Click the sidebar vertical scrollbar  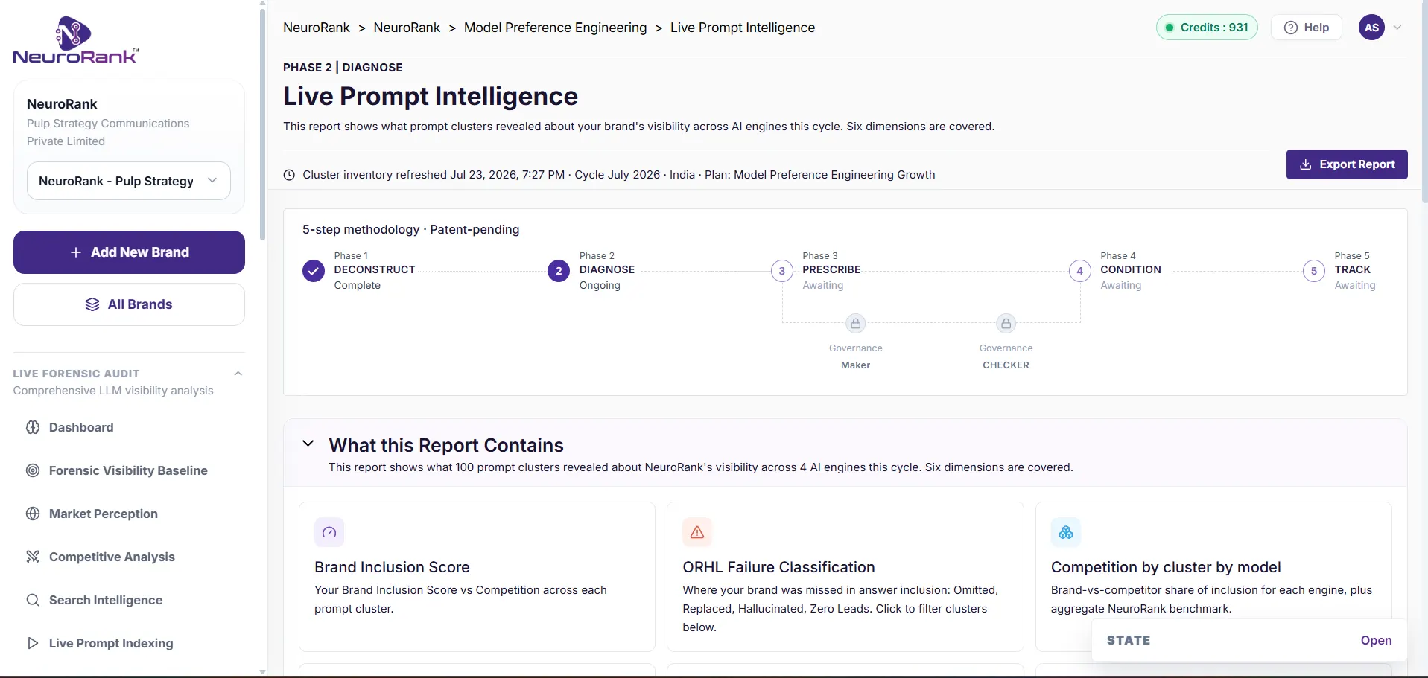tap(262, 123)
